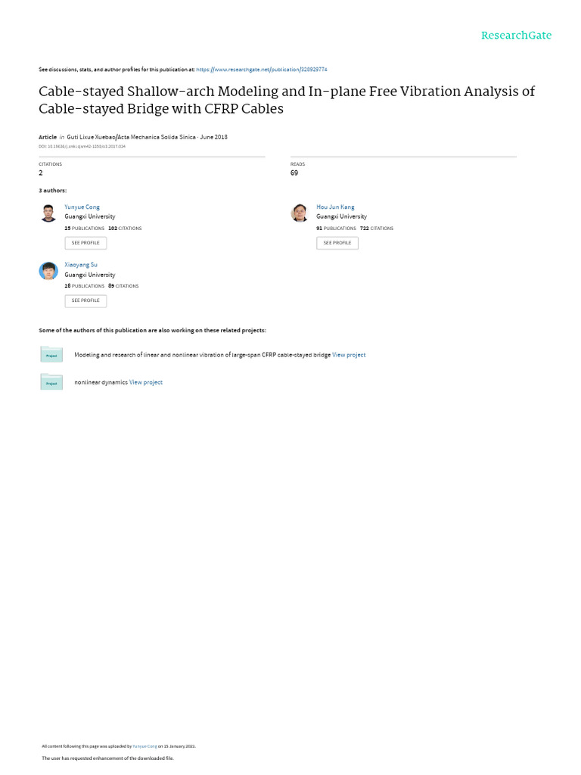Open Yunyue Cong's profile photo
The width and height of the screenshot is (581, 775).
(48, 213)
